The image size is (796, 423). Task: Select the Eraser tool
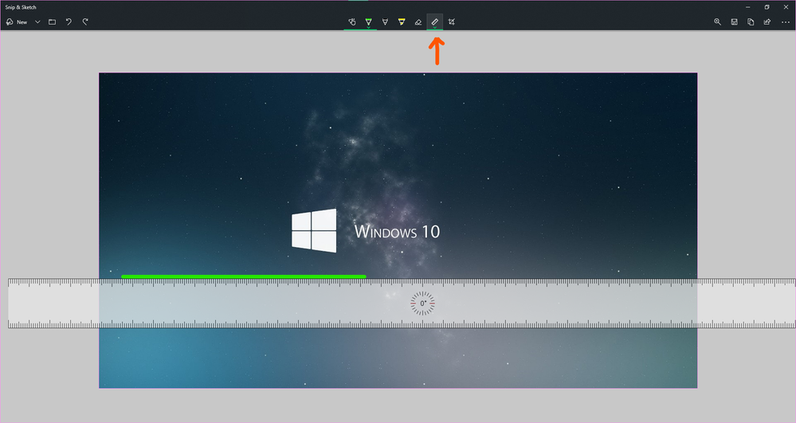pyautogui.click(x=418, y=22)
